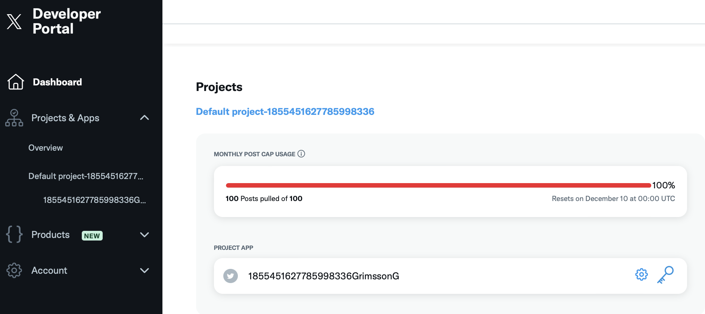This screenshot has height=314, width=705.
Task: Select Overview in the sidebar
Action: 46,148
